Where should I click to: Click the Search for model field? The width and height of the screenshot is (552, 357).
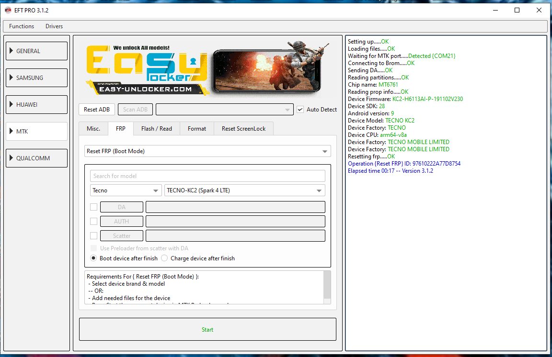(207, 176)
